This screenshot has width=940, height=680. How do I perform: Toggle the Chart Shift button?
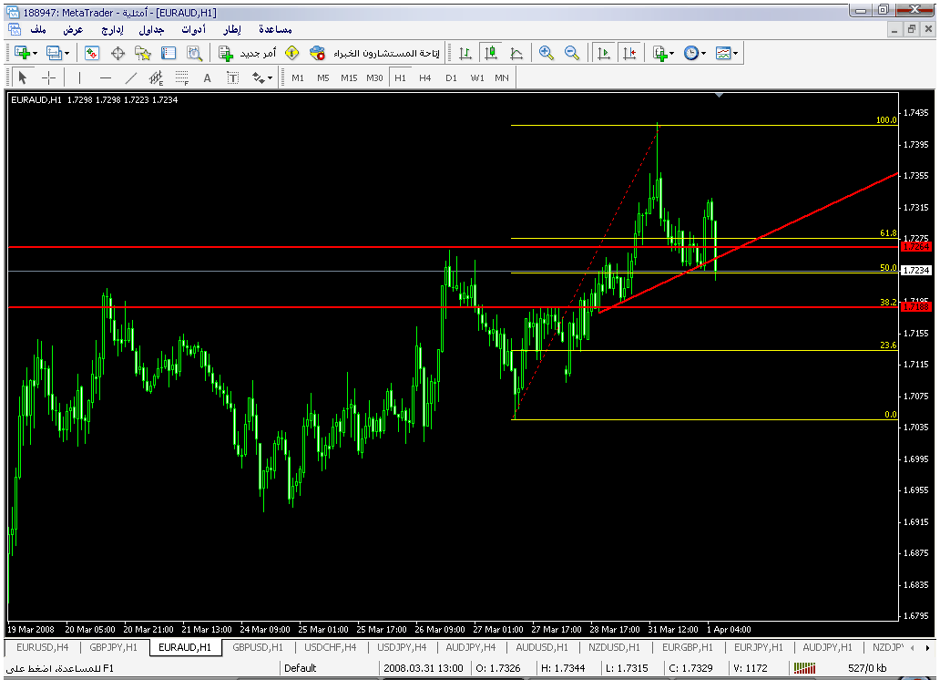628,54
